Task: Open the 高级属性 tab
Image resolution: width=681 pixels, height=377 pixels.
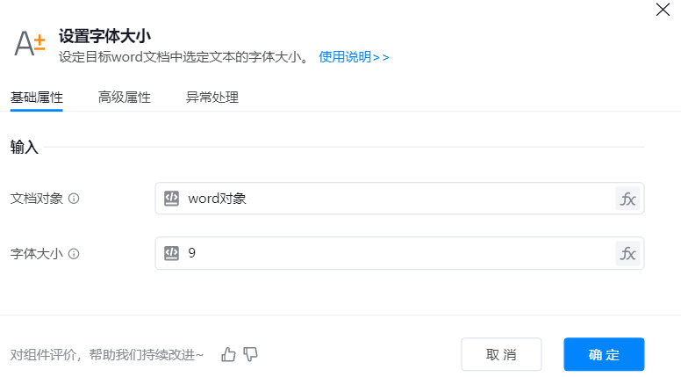Action: click(x=124, y=98)
